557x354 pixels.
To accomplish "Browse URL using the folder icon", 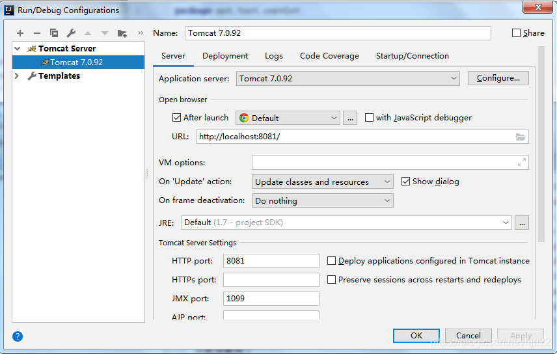I will pyautogui.click(x=521, y=137).
